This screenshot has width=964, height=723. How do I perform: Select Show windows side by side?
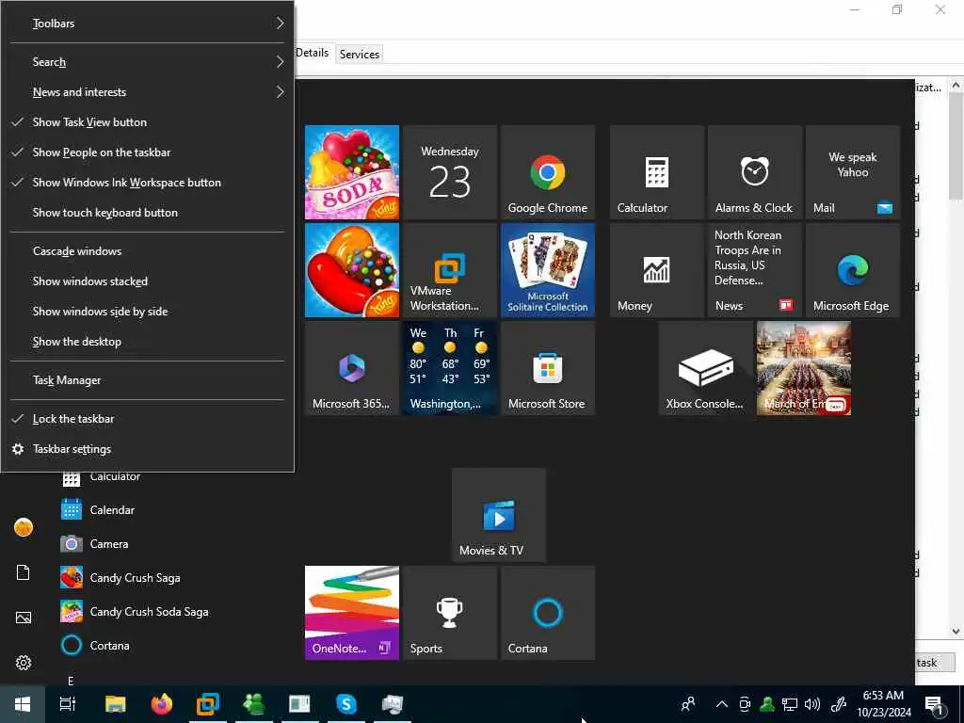tap(148, 311)
